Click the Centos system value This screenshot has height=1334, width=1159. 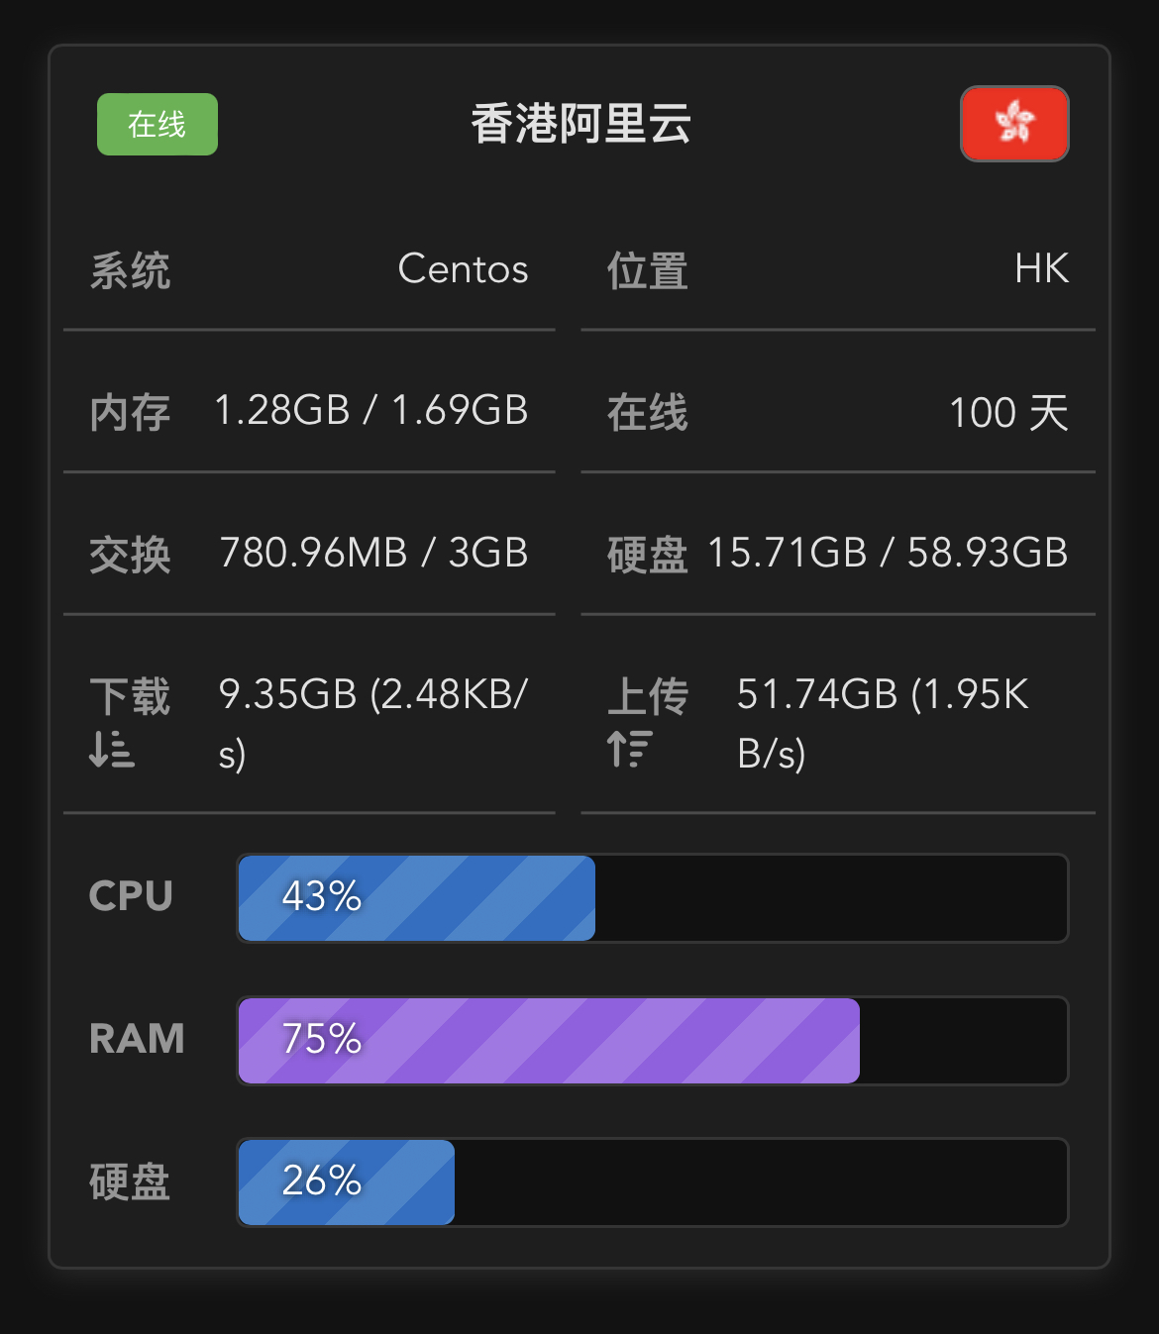click(463, 269)
